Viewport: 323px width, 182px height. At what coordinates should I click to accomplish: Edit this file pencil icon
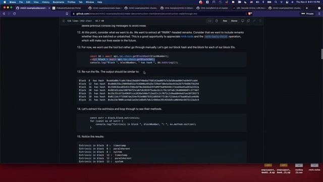pos(254,21)
